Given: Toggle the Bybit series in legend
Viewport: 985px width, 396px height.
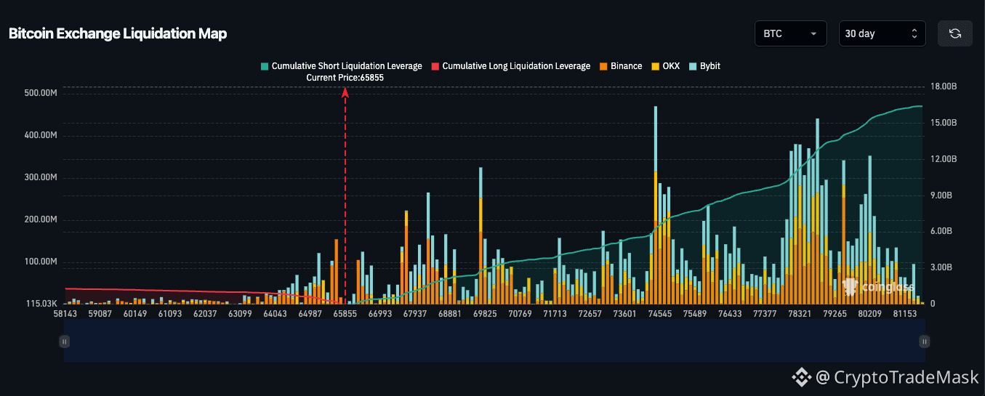Looking at the screenshot, I should [x=704, y=66].
